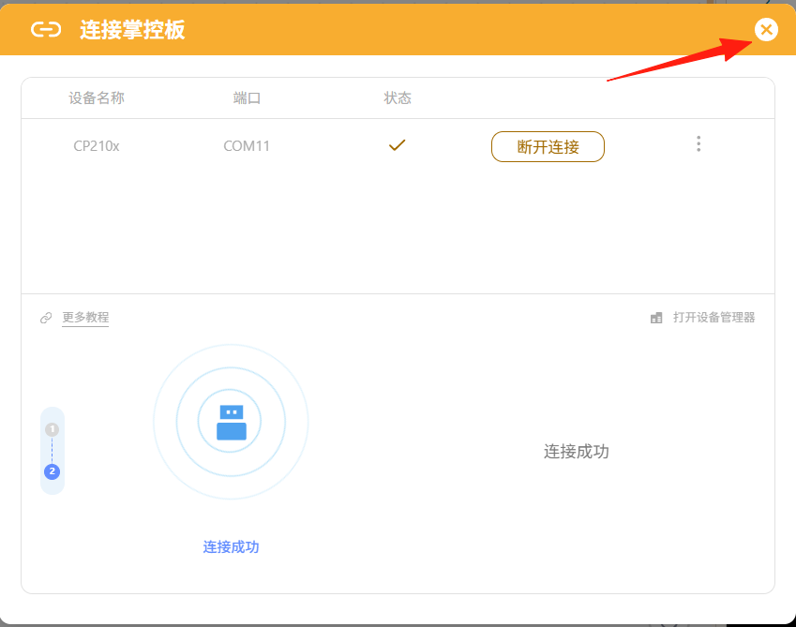This screenshot has width=796, height=627.
Task: Click the 连接掌控板 title text
Action: [x=132, y=30]
